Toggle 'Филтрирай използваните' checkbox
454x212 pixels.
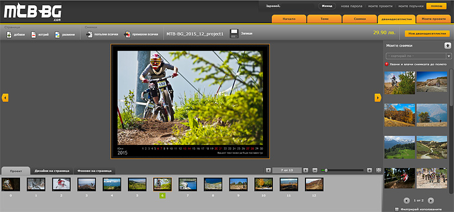coord(397,209)
